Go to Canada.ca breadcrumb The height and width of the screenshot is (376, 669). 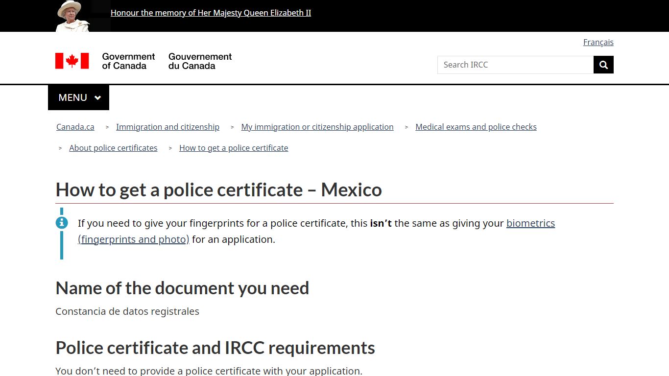coord(75,127)
